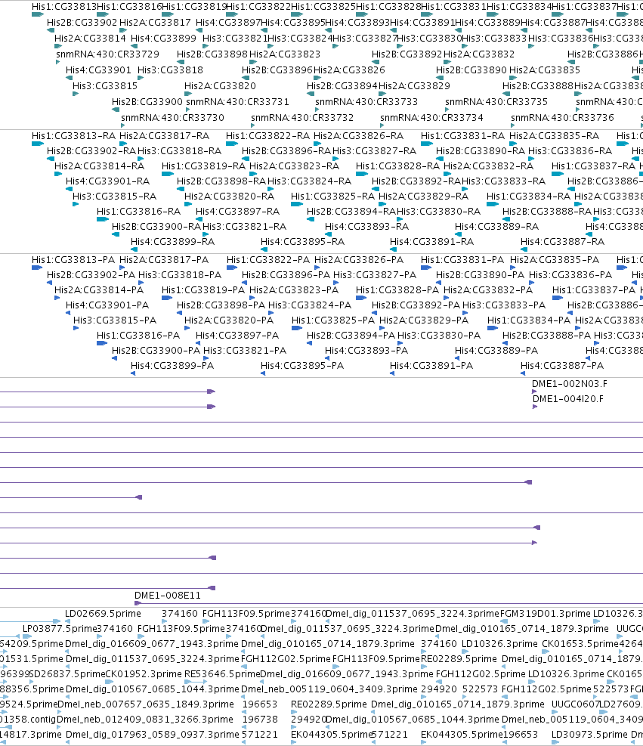Click protein His1:CG33828-PA
Viewport: 643px width, 746px height.
pyautogui.click(x=397, y=289)
